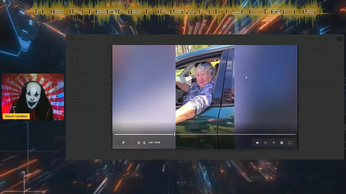Image resolution: width=346 pixels, height=194 pixels.
Task: Mute the video player volume
Action: pyautogui.click(x=257, y=143)
